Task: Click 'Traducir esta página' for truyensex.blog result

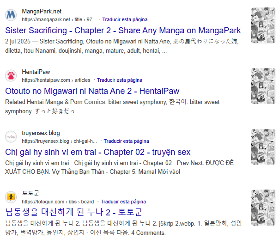Action: pyautogui.click(x=126, y=141)
